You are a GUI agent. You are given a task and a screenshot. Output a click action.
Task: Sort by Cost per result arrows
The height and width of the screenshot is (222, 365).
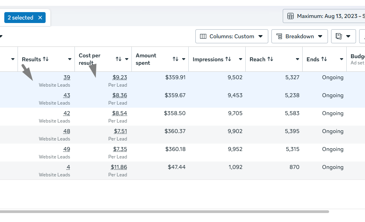point(119,59)
